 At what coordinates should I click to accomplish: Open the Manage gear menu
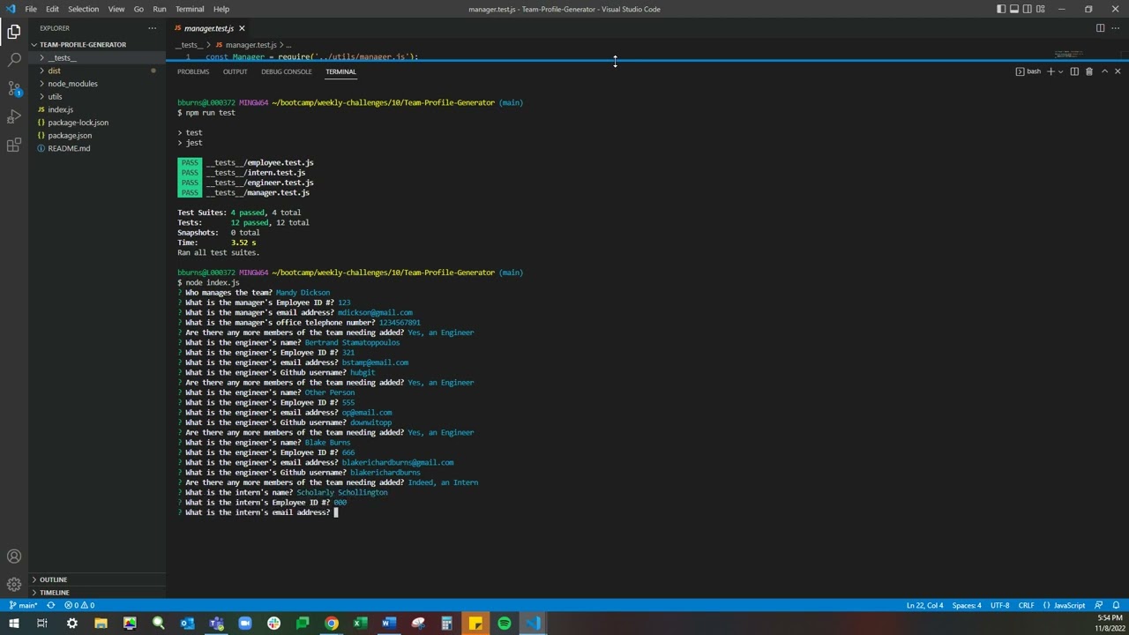(x=14, y=584)
